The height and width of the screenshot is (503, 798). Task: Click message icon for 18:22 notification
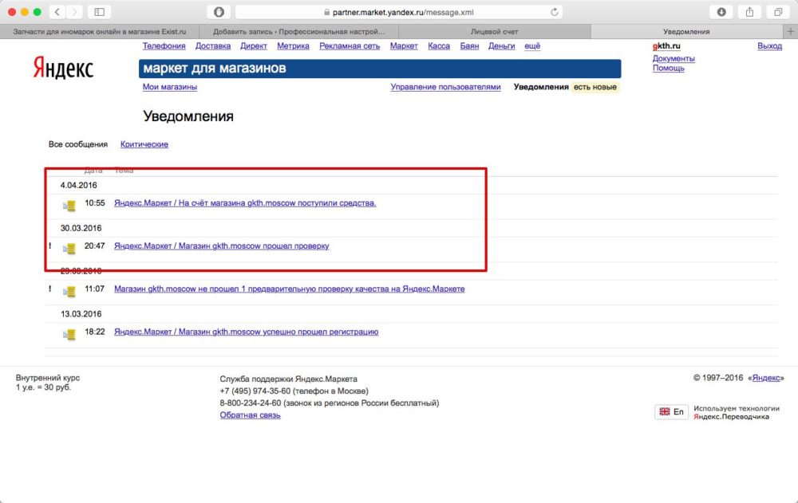coord(69,334)
